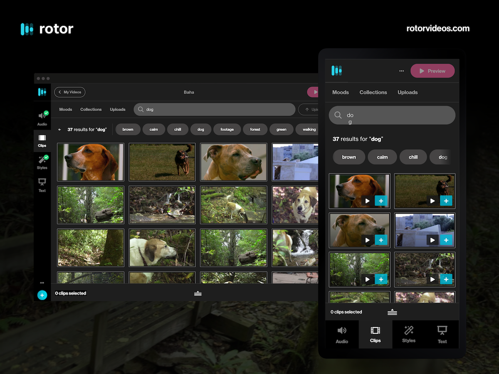Play the first mobile dog clip preview
Image resolution: width=499 pixels, height=374 pixels.
pos(367,201)
